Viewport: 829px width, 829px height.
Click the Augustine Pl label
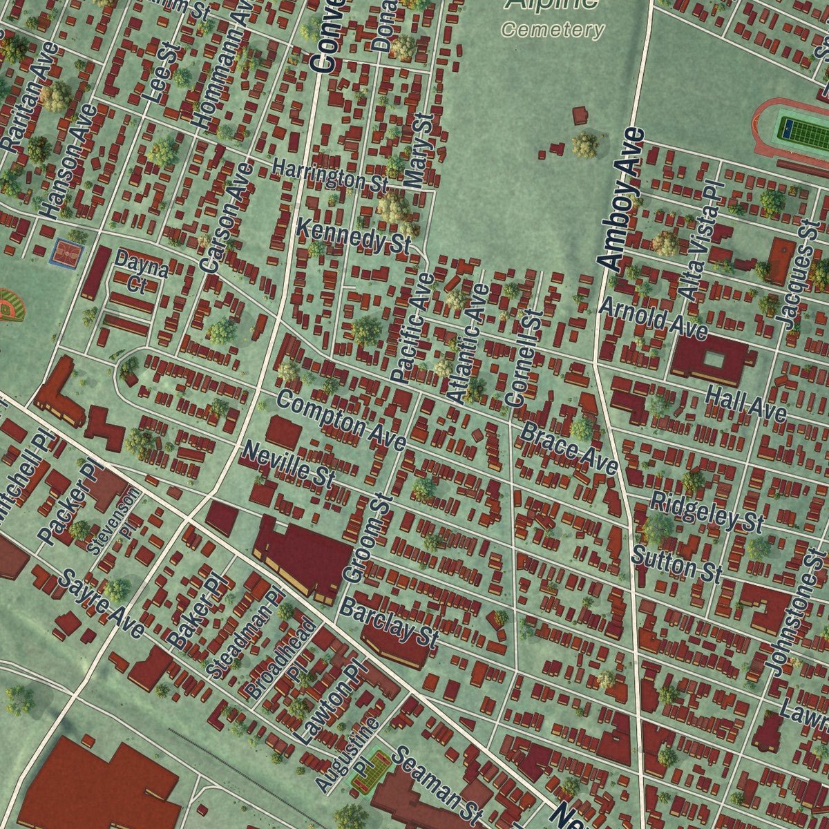[348, 755]
